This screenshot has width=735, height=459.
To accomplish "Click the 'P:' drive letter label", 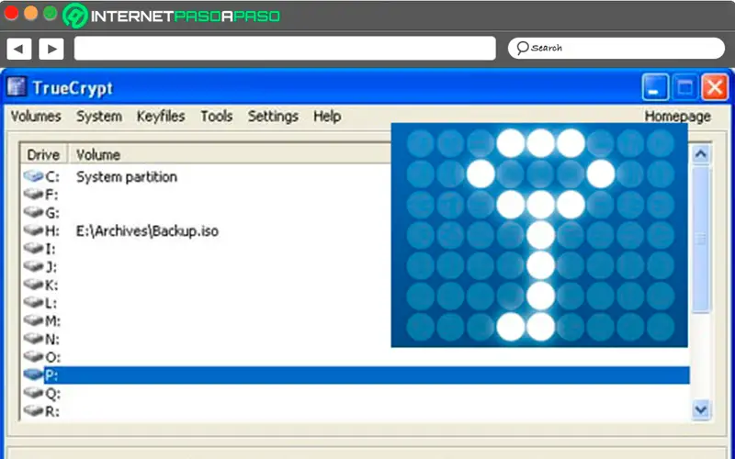I will click(51, 375).
